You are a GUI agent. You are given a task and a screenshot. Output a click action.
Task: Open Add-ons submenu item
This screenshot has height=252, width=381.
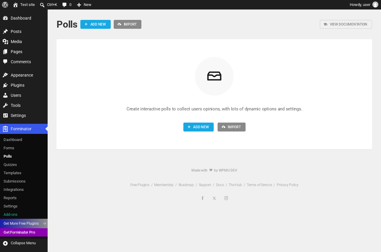click(x=10, y=215)
